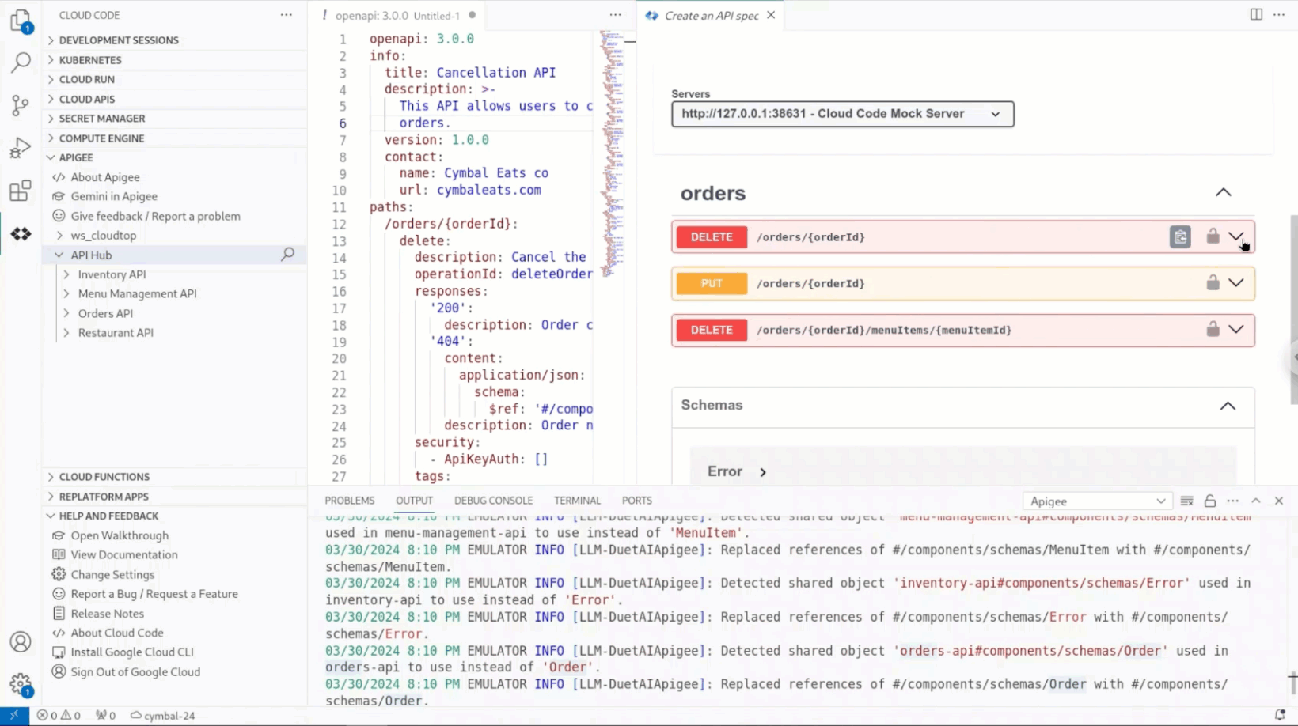Open the Search view icon
Image resolution: width=1298 pixels, height=726 pixels.
21,62
